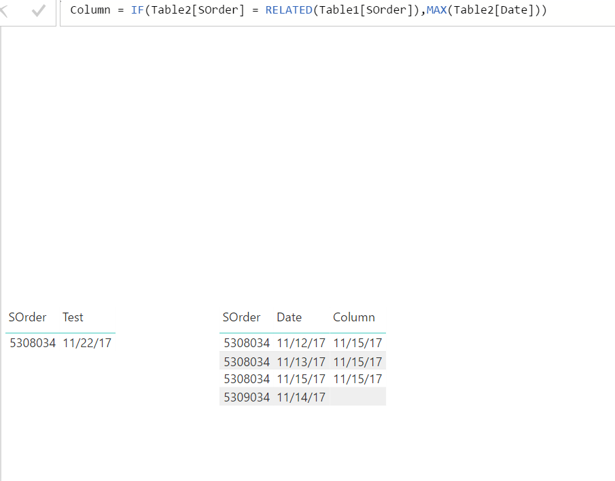Select the Test column header
Viewport: 615px width, 481px height.
click(73, 317)
